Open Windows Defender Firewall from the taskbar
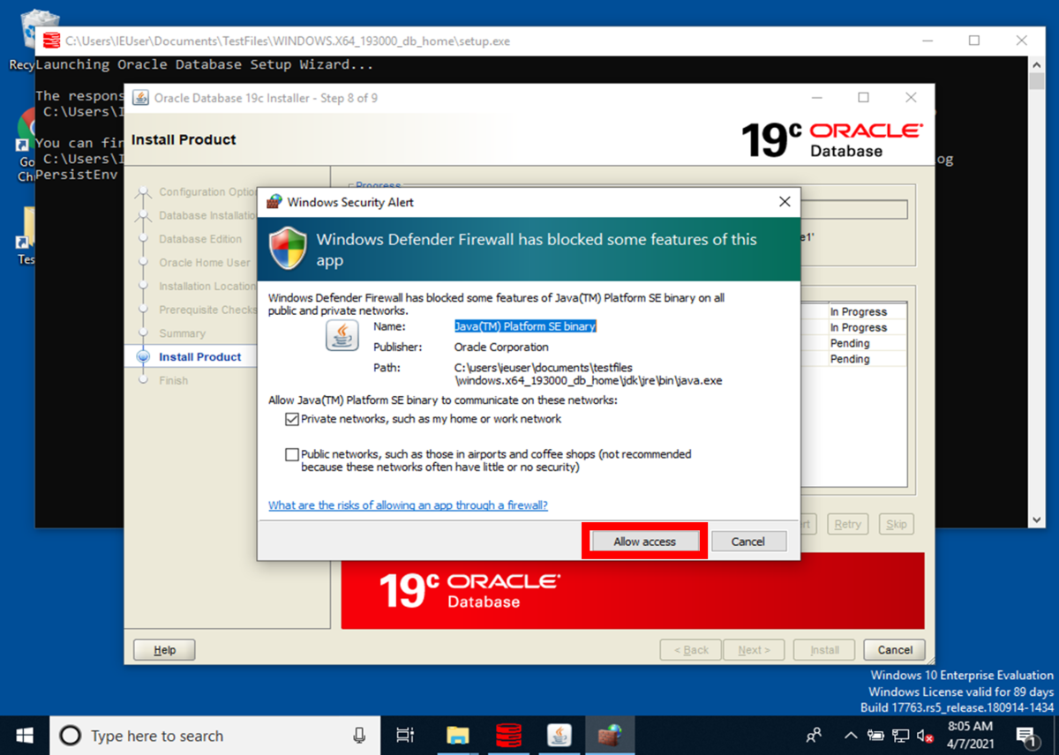Image resolution: width=1059 pixels, height=755 pixels. point(610,735)
